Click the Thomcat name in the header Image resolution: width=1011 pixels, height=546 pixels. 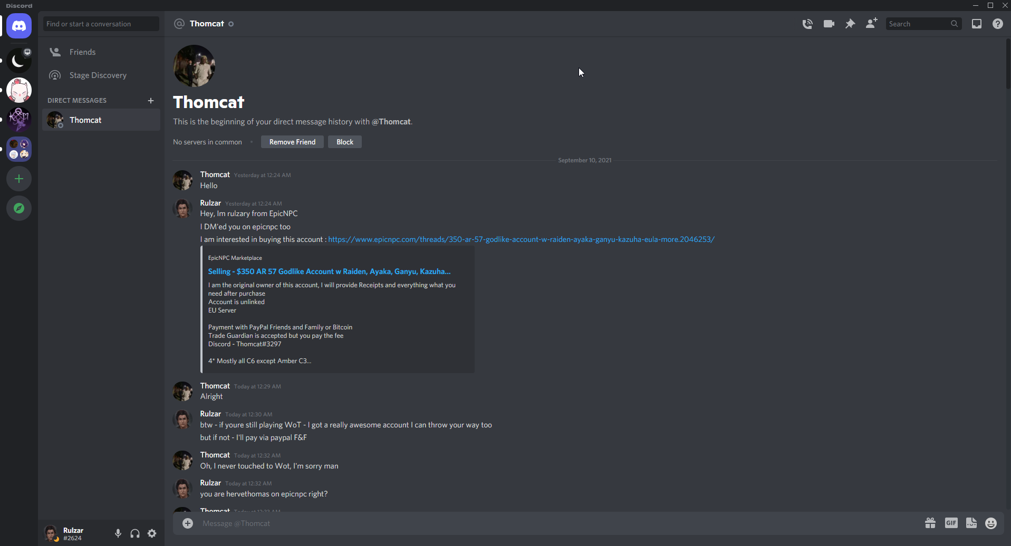[207, 24]
